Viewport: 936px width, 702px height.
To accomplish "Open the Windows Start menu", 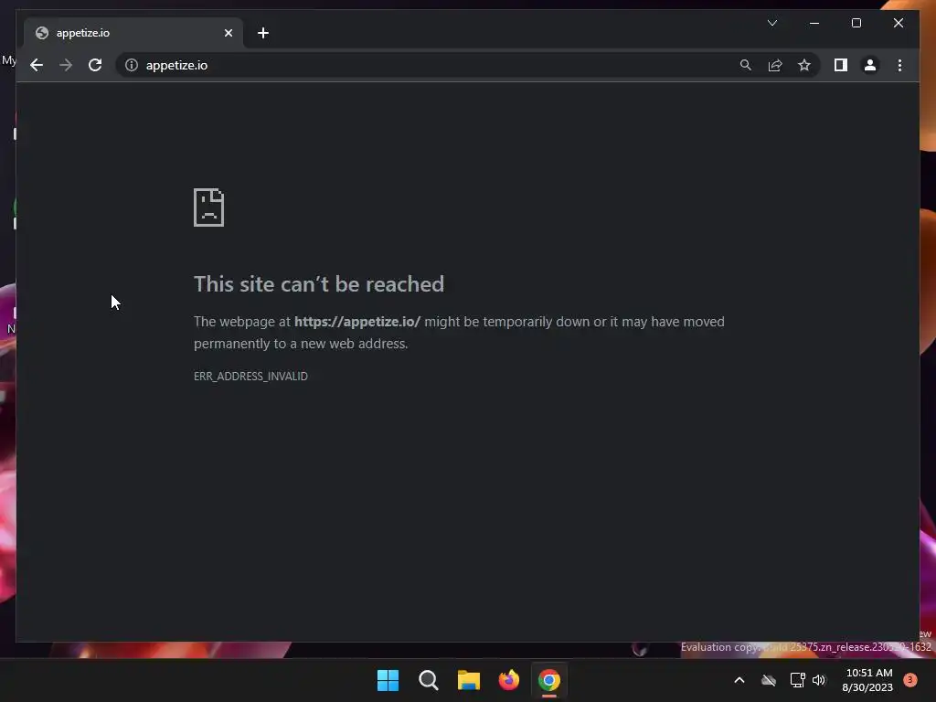I will pos(388,680).
